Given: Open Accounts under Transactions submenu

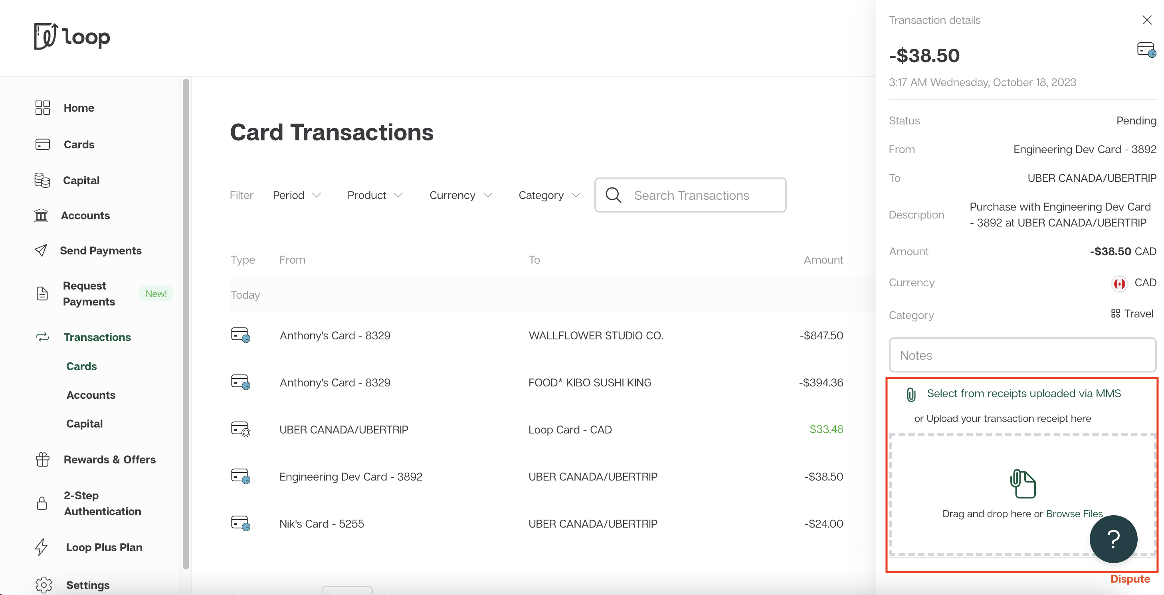Looking at the screenshot, I should click(x=91, y=395).
